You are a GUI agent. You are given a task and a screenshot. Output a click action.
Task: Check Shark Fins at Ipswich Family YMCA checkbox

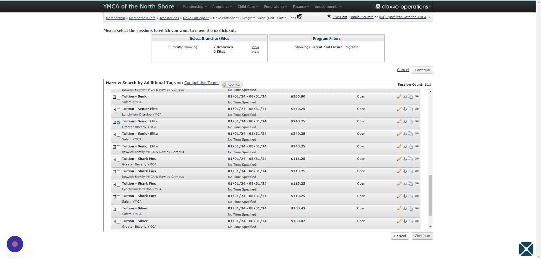(x=118, y=172)
